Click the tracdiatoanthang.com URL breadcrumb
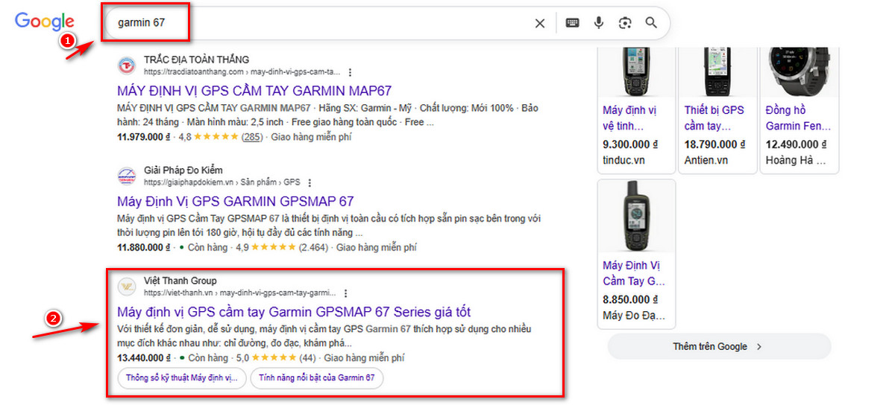This screenshot has width=895, height=405. 242,72
